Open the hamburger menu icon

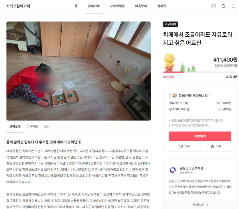[233, 6]
